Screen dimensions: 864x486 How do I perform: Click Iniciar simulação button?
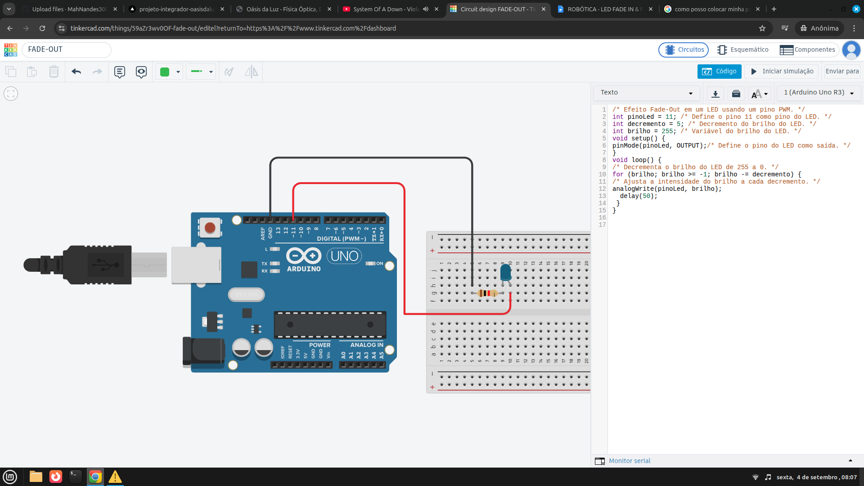tap(782, 72)
